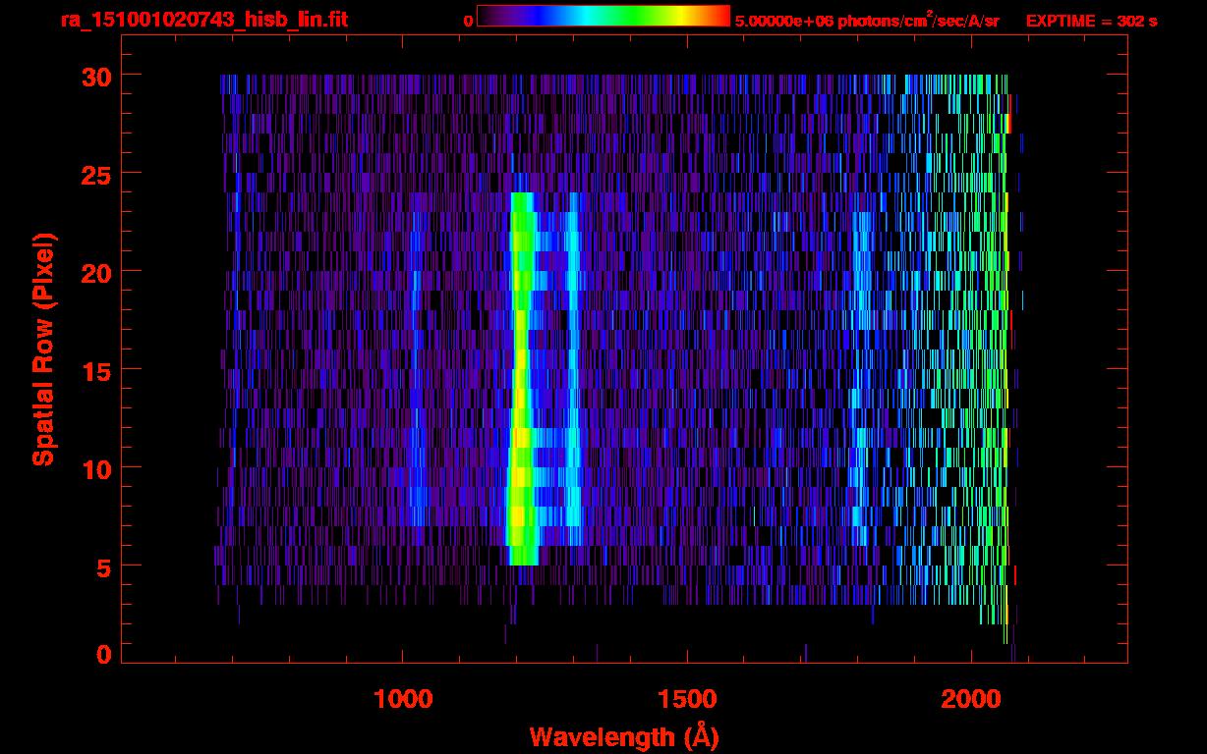Screen dimensions: 1207x754
Task: Click the Spatial Row (Pixel) axis label
Action: tap(44, 350)
